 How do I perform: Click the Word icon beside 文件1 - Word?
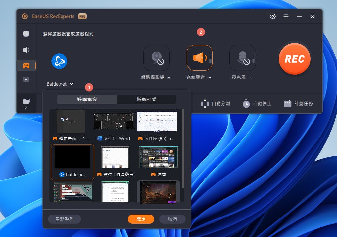pyautogui.click(x=100, y=138)
